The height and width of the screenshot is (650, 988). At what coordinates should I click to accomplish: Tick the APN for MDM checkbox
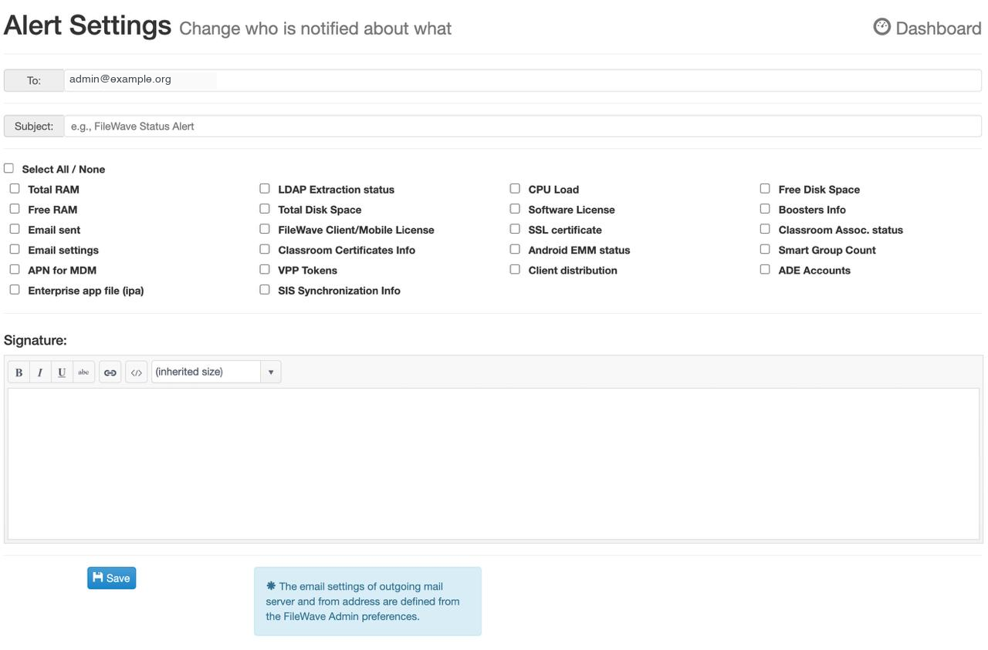pos(15,269)
